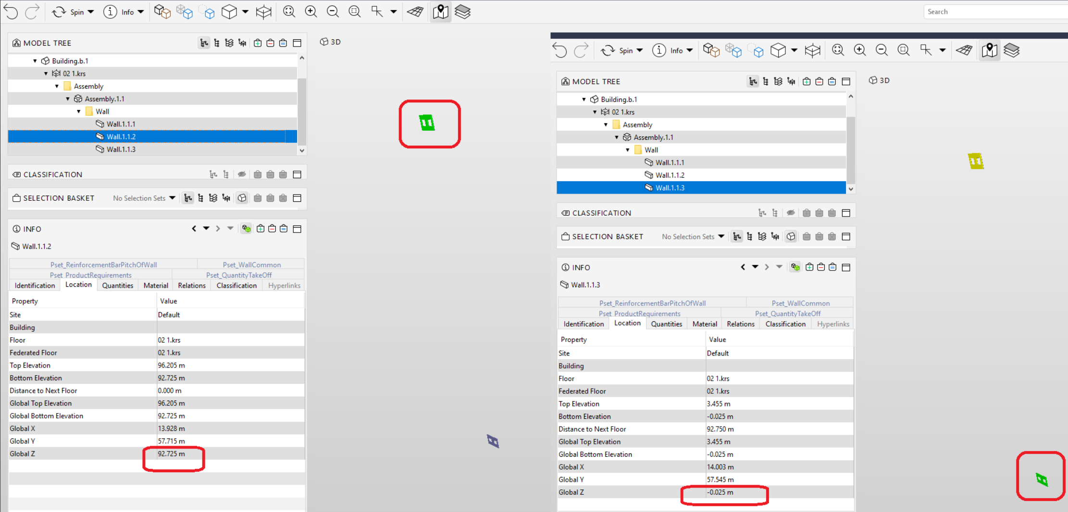Open the No Selection Sets dropdown
The height and width of the screenshot is (512, 1068).
coord(144,198)
